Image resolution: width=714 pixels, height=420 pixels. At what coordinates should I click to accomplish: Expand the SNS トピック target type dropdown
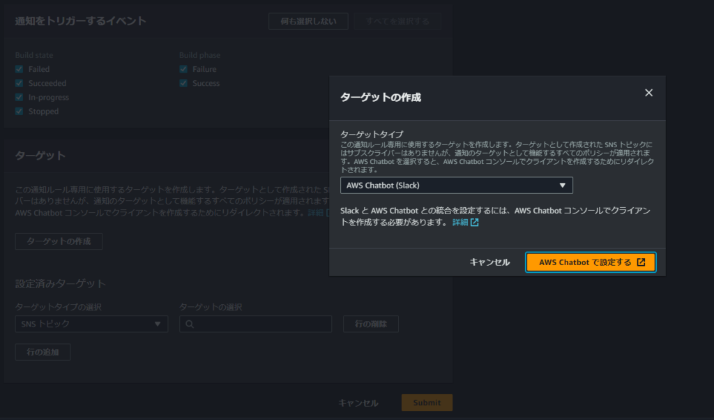(91, 324)
